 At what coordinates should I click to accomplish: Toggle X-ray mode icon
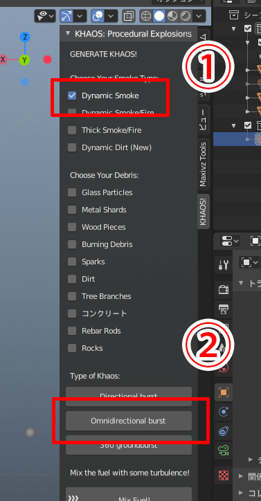(x=129, y=15)
